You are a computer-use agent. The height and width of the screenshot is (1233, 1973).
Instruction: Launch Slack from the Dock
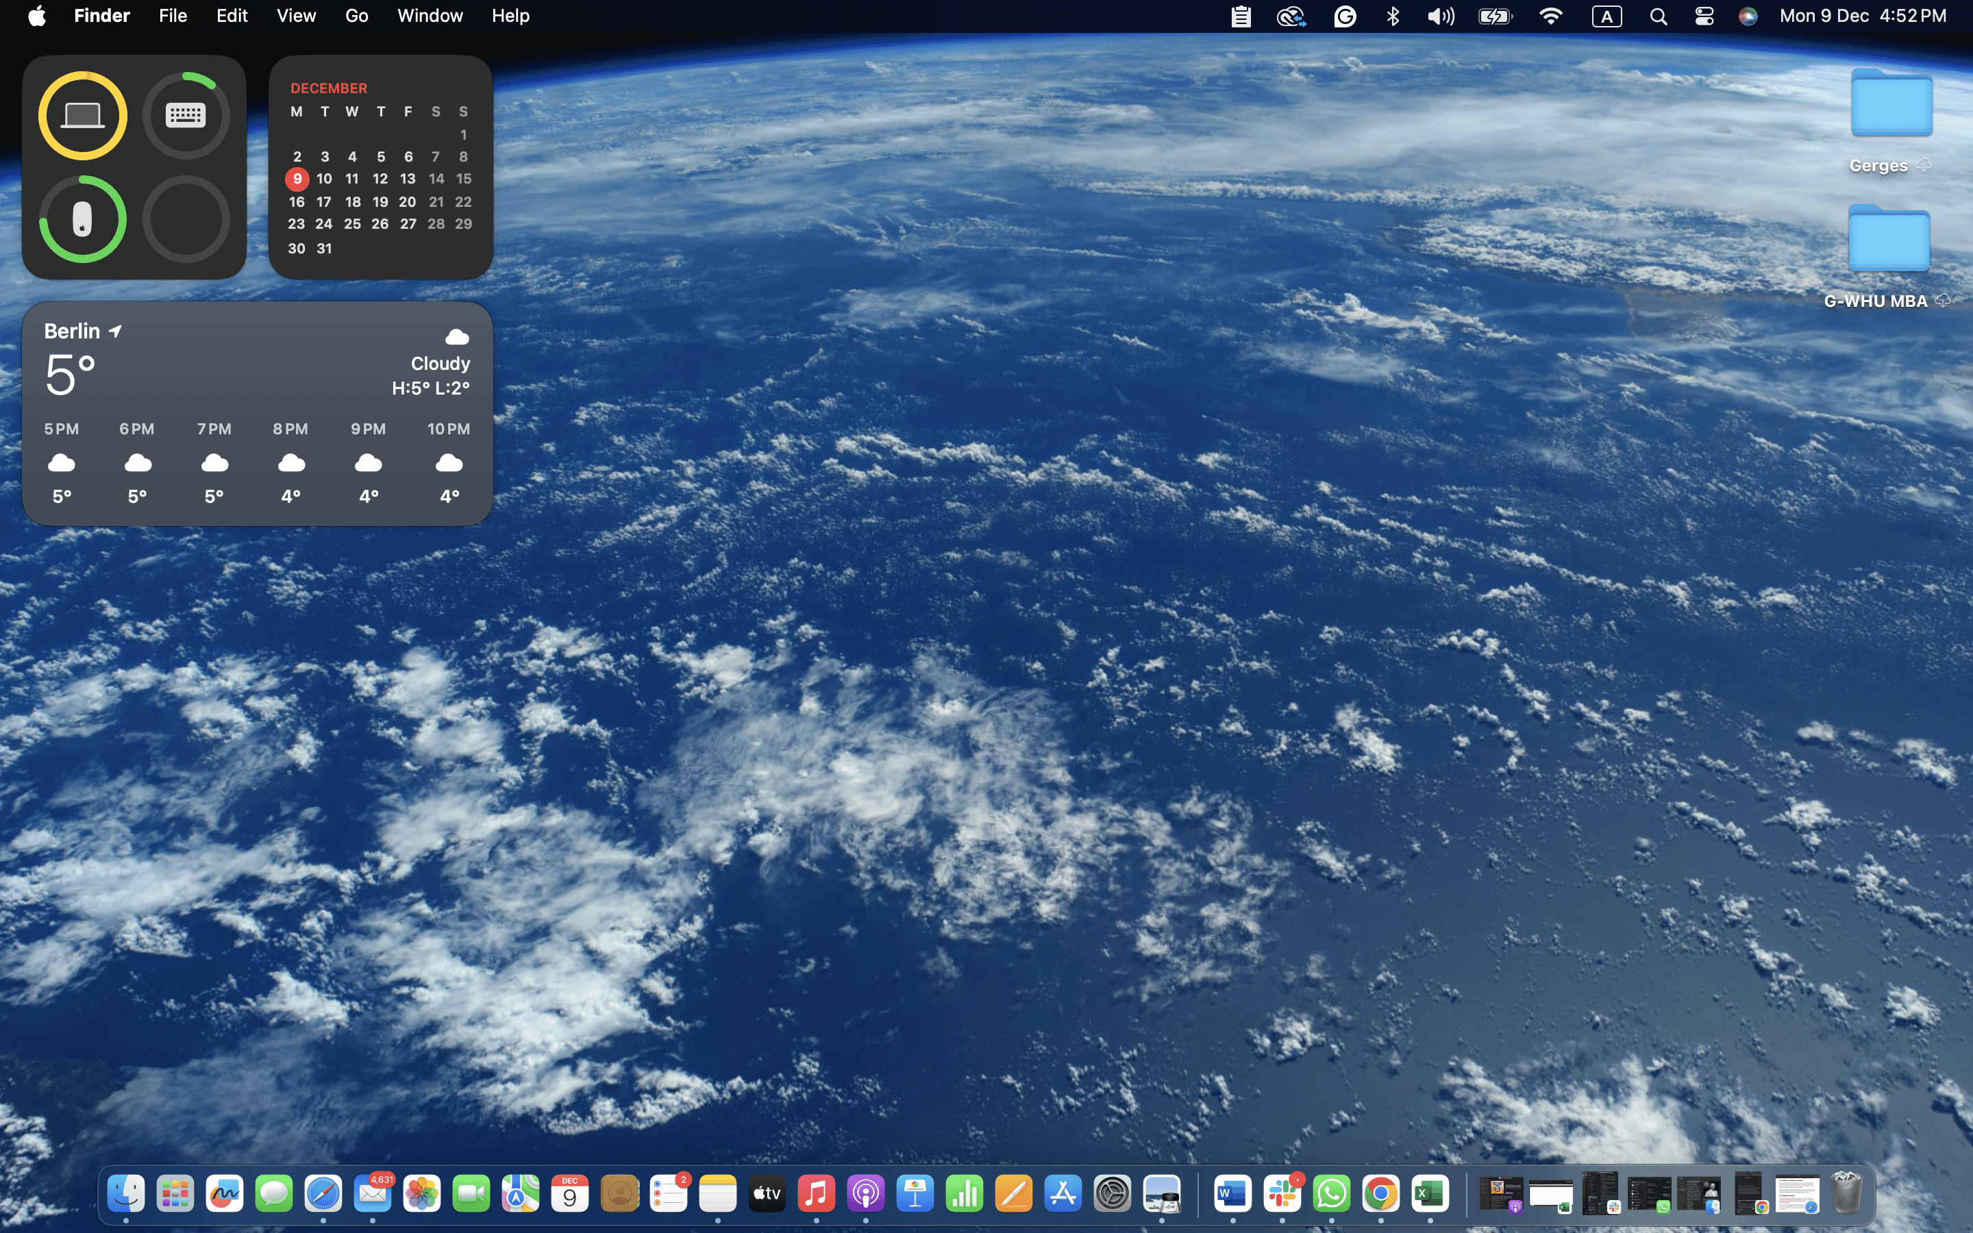(x=1282, y=1195)
